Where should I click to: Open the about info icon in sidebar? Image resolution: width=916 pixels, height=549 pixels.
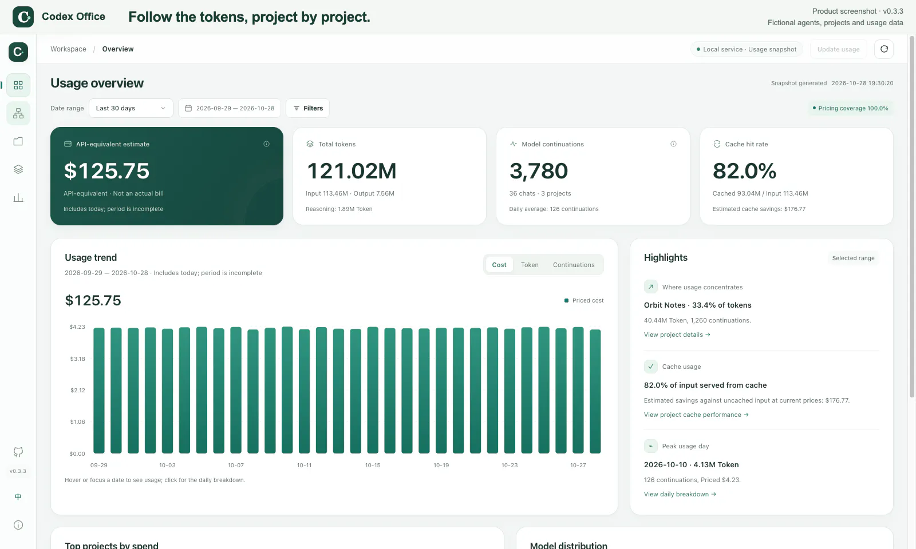[18, 525]
